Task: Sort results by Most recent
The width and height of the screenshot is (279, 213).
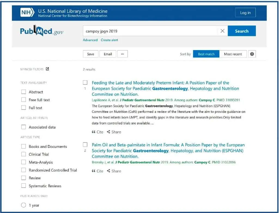Action: point(233,54)
